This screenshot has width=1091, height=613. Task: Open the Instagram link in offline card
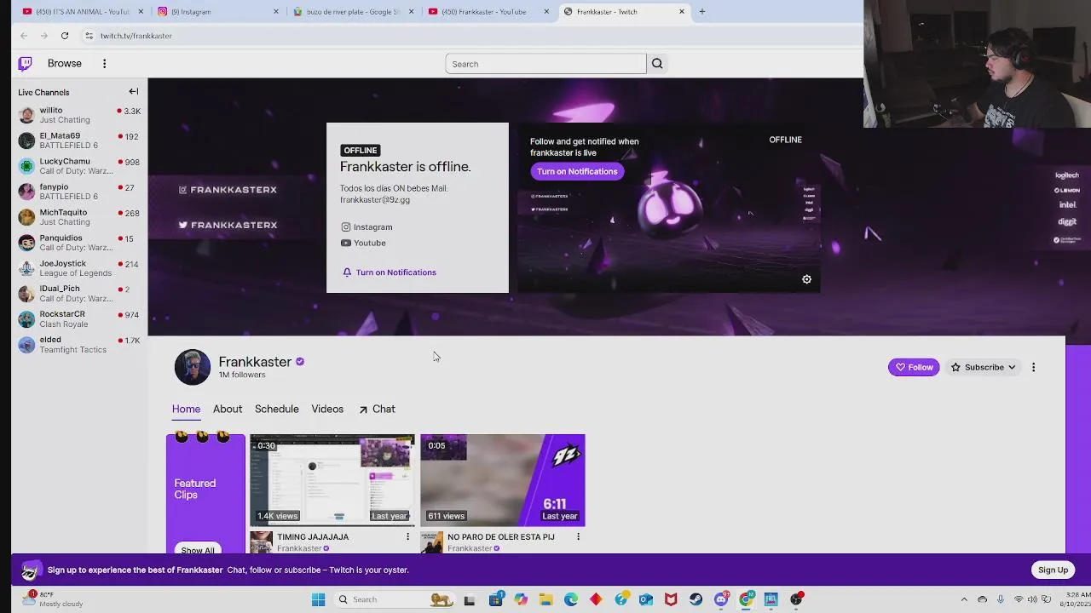tap(367, 227)
